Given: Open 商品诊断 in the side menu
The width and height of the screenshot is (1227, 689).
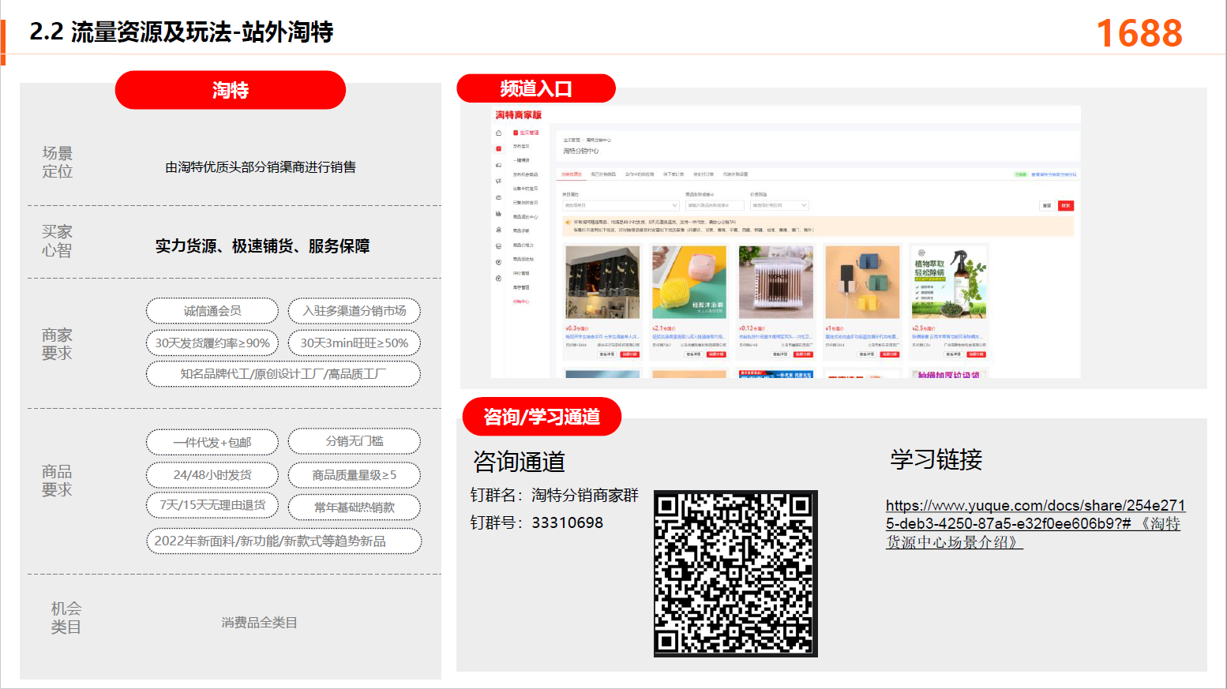Looking at the screenshot, I should [x=521, y=231].
